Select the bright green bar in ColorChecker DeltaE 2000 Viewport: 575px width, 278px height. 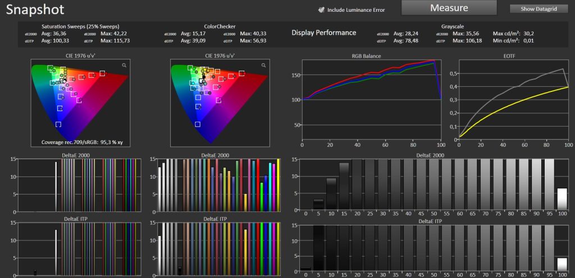tap(262, 196)
